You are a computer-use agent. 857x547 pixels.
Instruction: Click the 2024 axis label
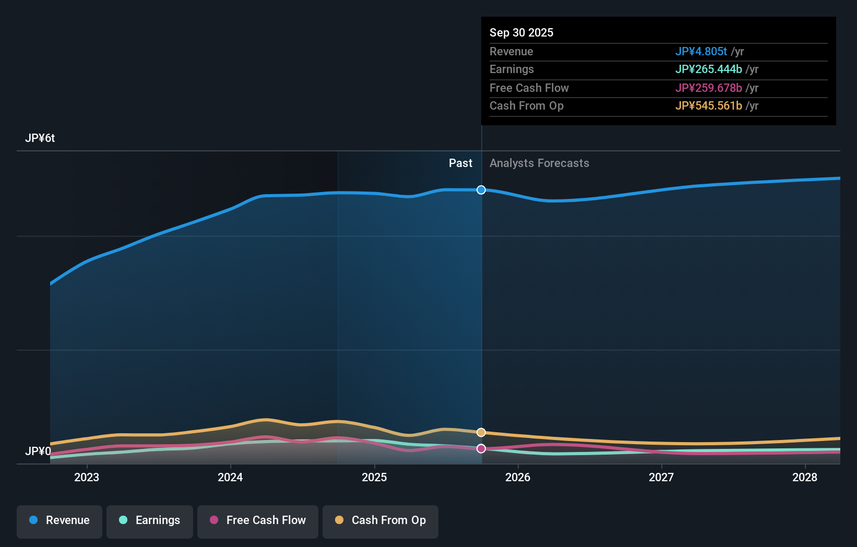230,477
